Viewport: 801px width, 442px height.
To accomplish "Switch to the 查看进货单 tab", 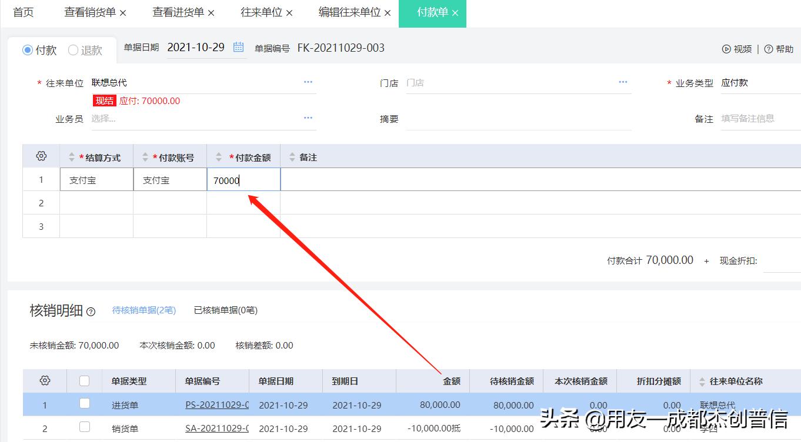I will [179, 12].
